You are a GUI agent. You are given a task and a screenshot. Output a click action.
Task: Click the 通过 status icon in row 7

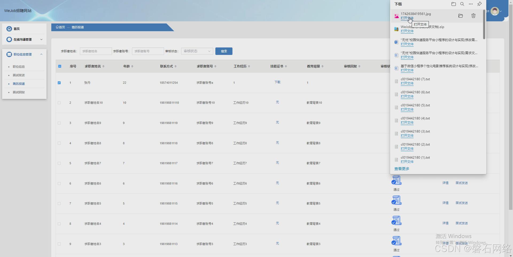coord(397,200)
